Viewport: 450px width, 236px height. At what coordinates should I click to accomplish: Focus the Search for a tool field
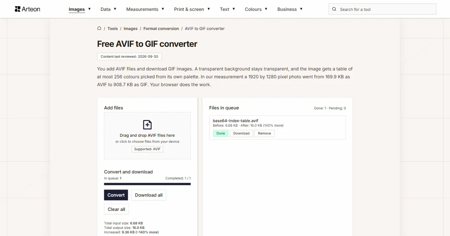[x=382, y=9]
